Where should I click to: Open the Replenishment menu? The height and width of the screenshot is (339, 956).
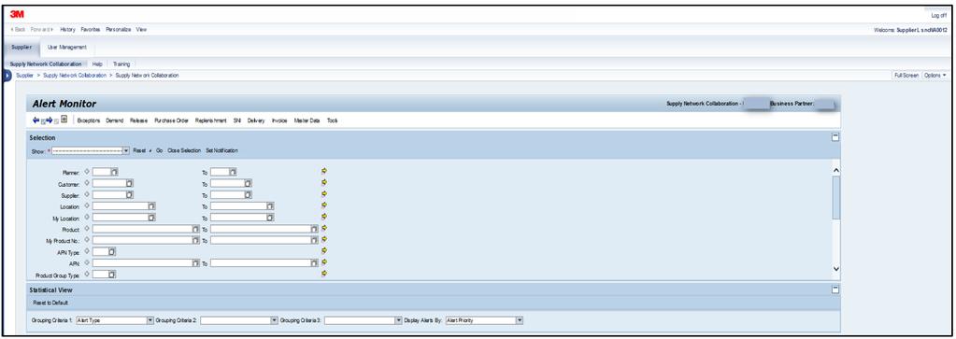click(x=211, y=120)
